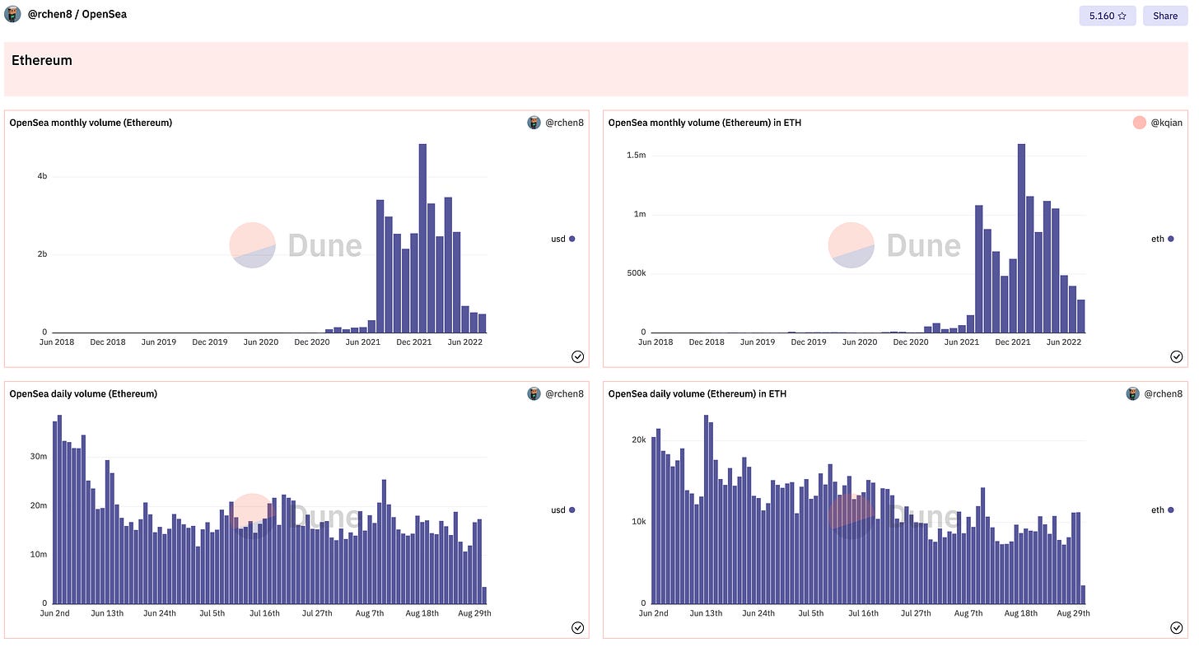Image resolution: width=1199 pixels, height=647 pixels.
Task: Open @rchen8 author link on daily ETH chart
Action: 1164,394
